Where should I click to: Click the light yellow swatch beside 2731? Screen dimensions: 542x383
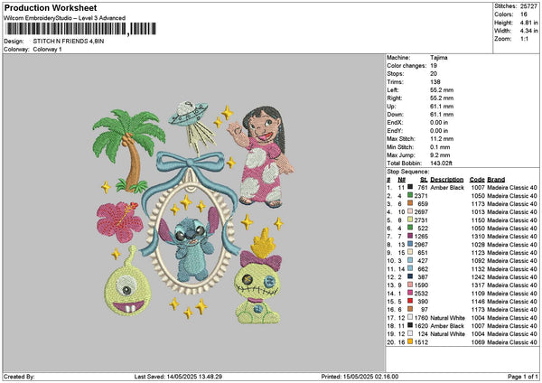[410, 220]
